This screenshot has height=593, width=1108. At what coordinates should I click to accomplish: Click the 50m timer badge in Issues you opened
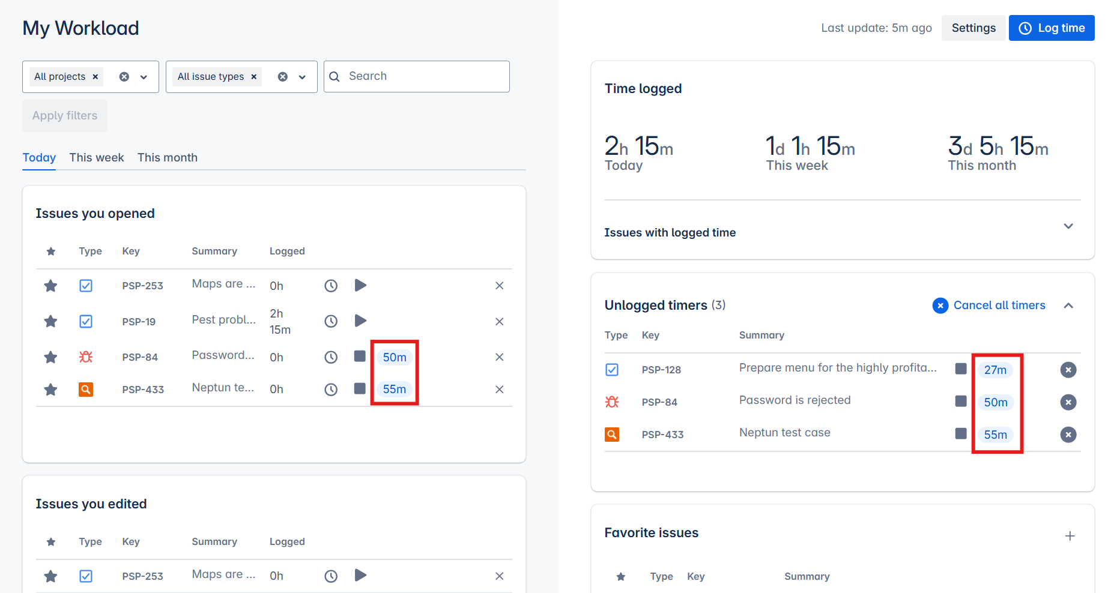(395, 357)
